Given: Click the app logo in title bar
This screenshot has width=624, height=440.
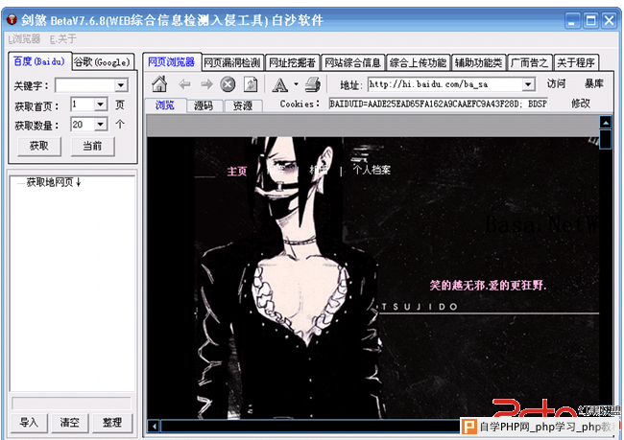Looking at the screenshot, I should pos(12,19).
